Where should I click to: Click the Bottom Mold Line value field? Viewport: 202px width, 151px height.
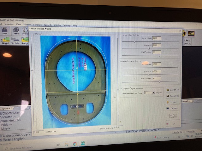click(x=116, y=127)
